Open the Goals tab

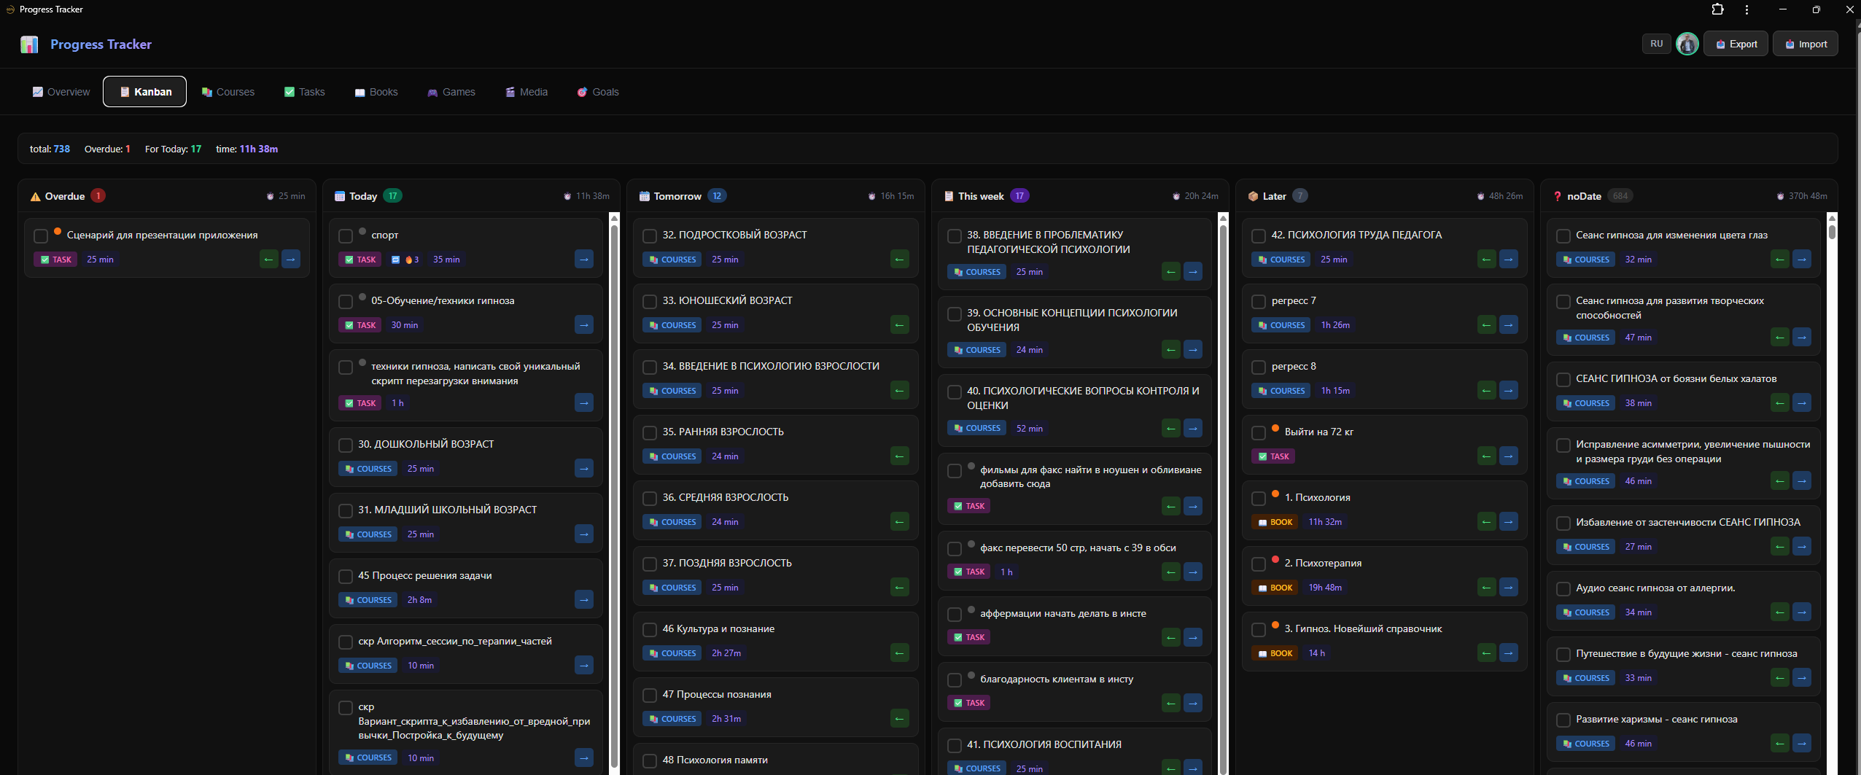pyautogui.click(x=597, y=91)
